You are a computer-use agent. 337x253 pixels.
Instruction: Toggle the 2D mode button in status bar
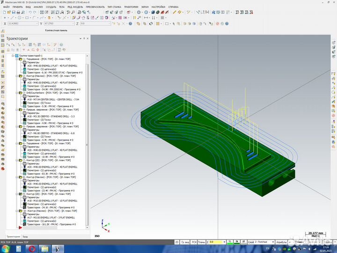pyautogui.click(x=176, y=242)
